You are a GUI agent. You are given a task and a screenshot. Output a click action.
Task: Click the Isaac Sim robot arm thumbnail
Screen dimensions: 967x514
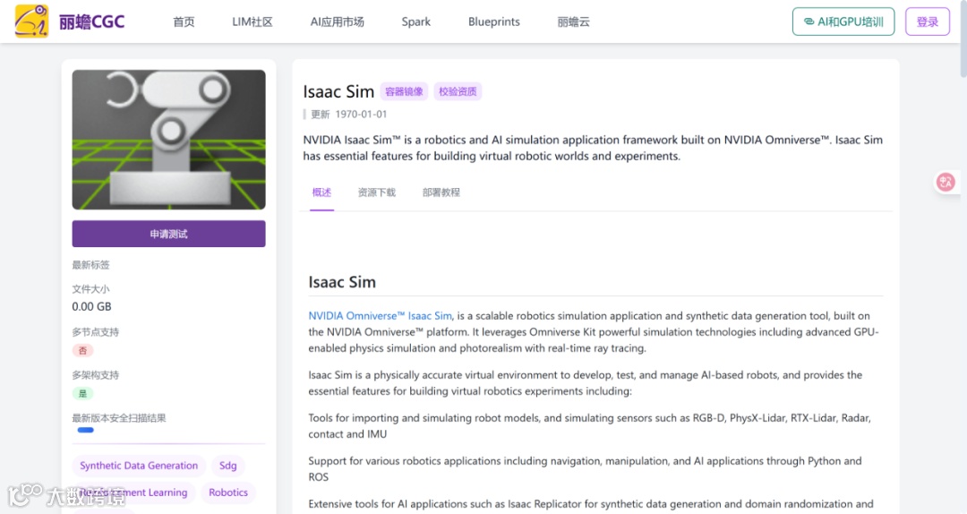pos(168,140)
